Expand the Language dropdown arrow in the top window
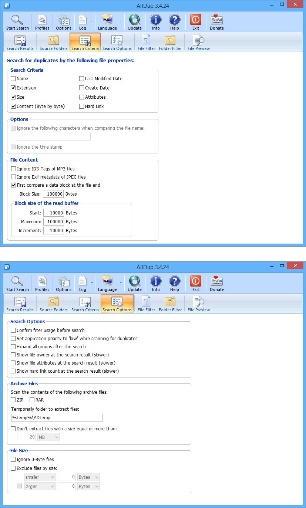 [121, 21]
